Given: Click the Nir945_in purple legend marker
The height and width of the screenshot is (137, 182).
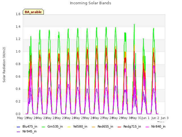Looking at the screenshot, I should [x=18, y=132].
